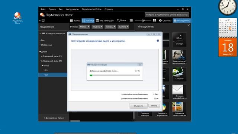Switch to Вид календаря view
The height and width of the screenshot is (134, 238).
point(105,20)
